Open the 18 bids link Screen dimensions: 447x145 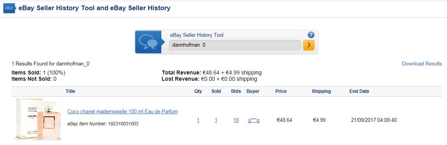(x=236, y=120)
